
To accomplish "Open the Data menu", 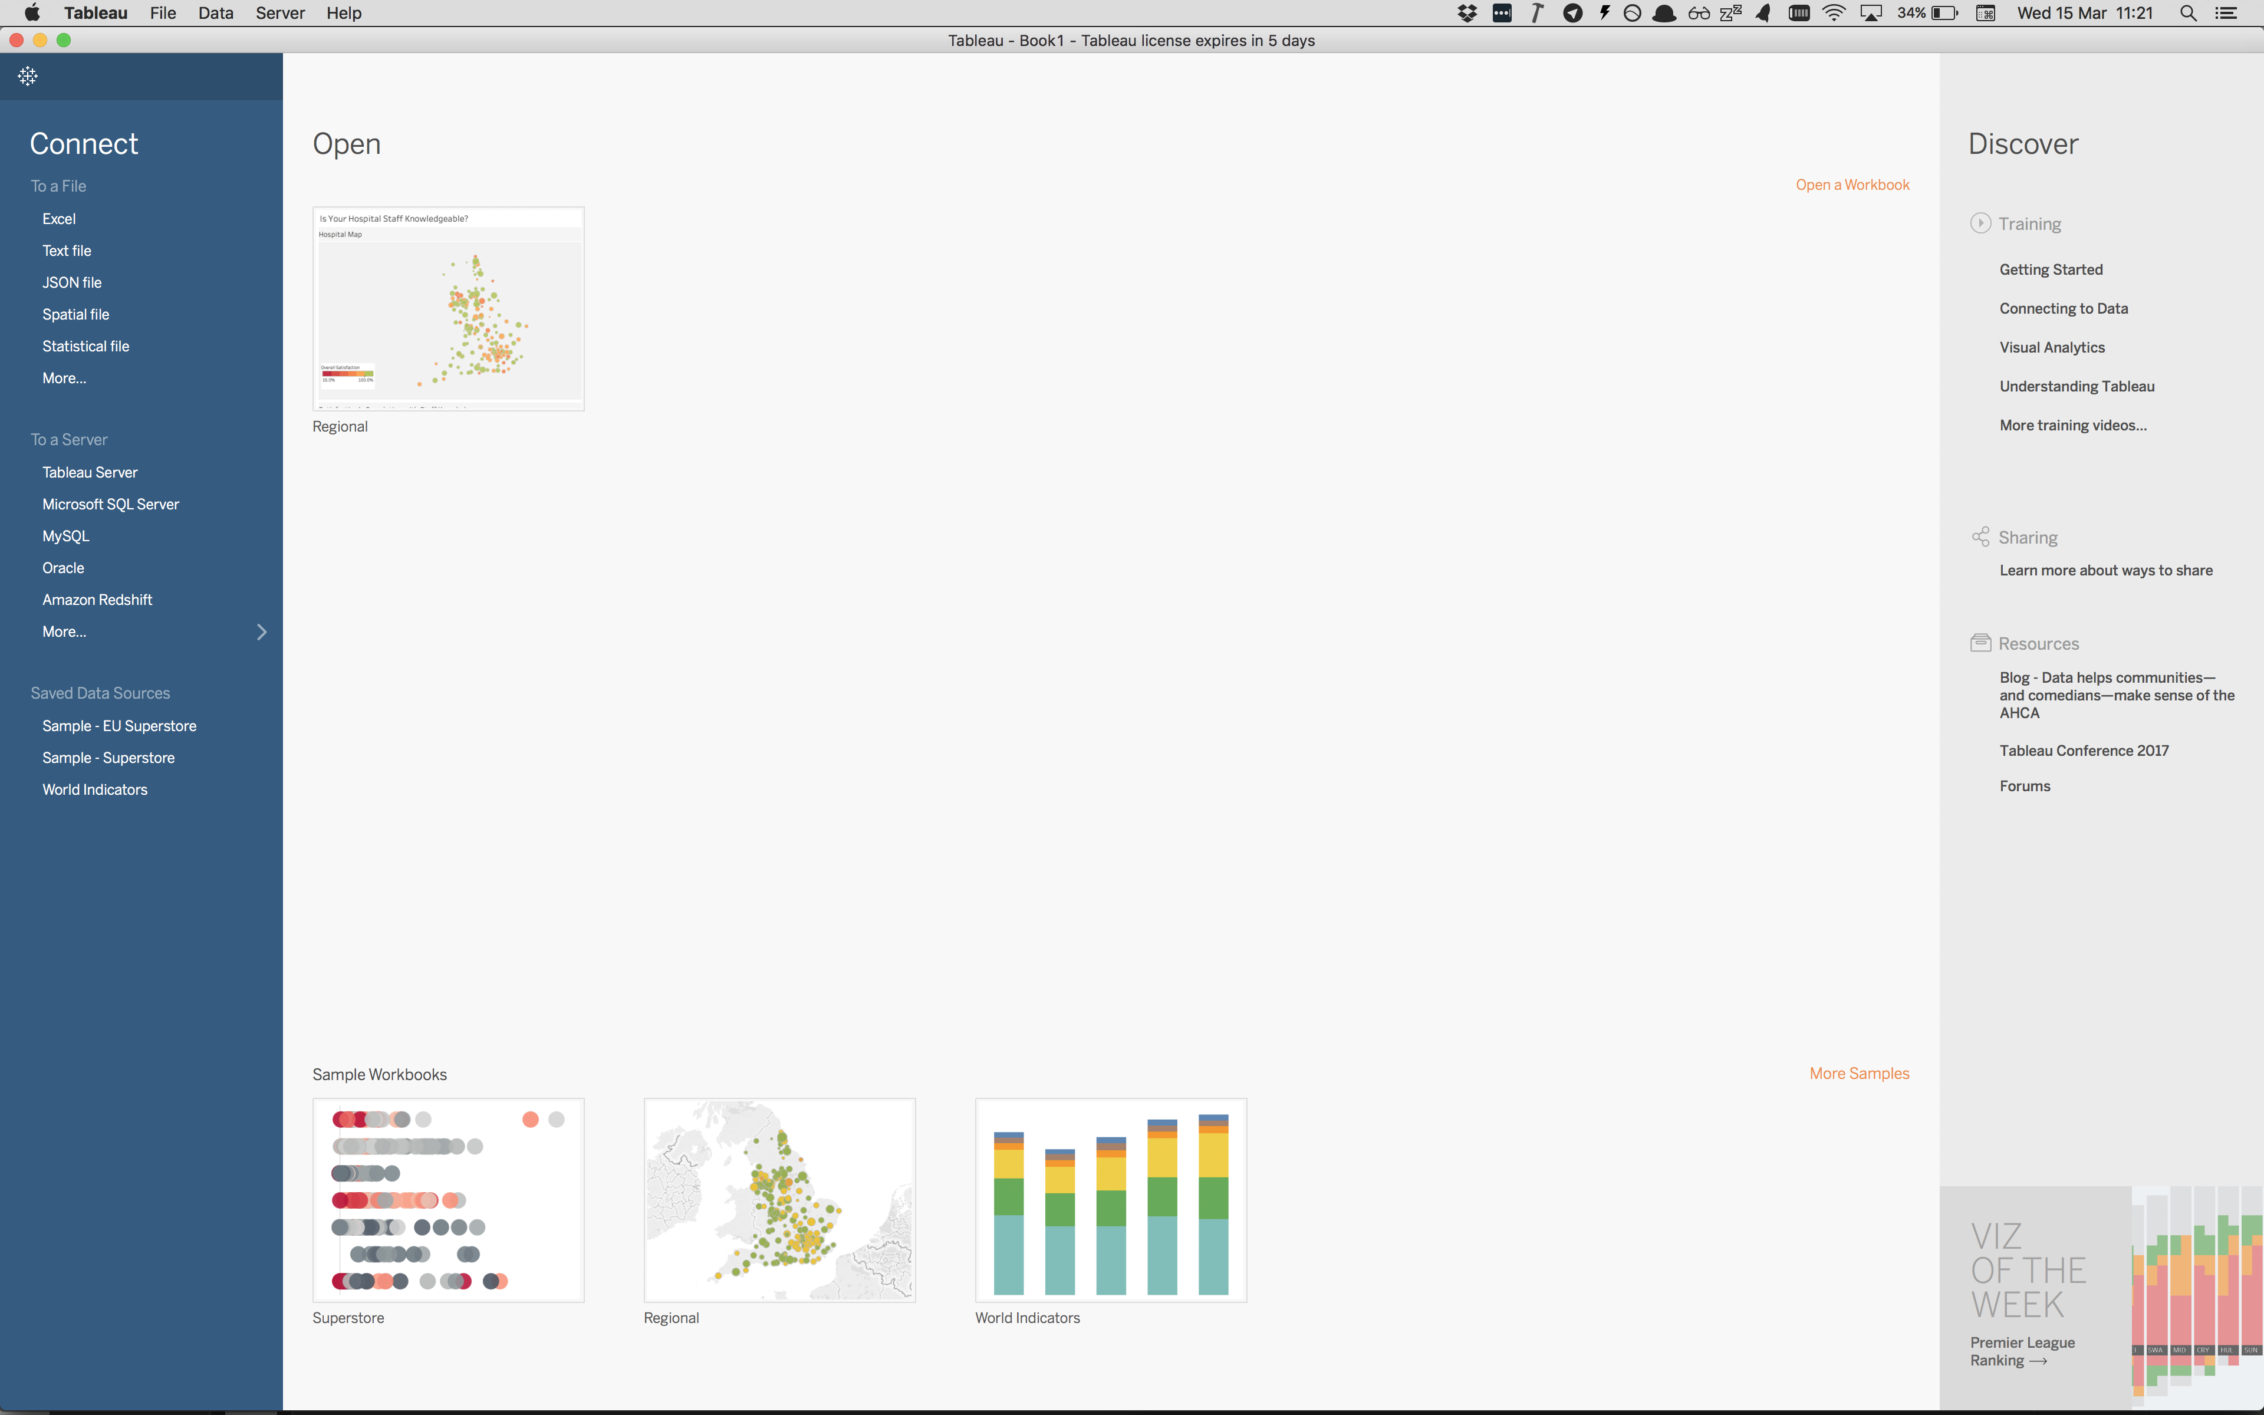I will pos(215,13).
